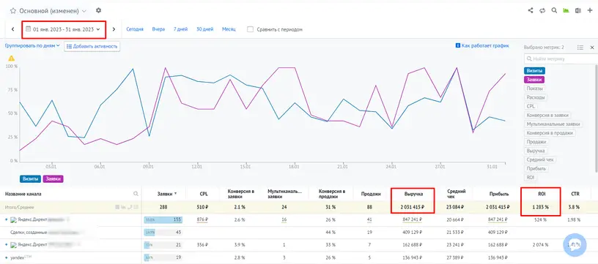
Task: Toggle Заявки metric in right panel
Action: tap(534, 80)
